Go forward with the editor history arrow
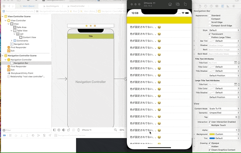241x153 pixels. coord(13,6)
